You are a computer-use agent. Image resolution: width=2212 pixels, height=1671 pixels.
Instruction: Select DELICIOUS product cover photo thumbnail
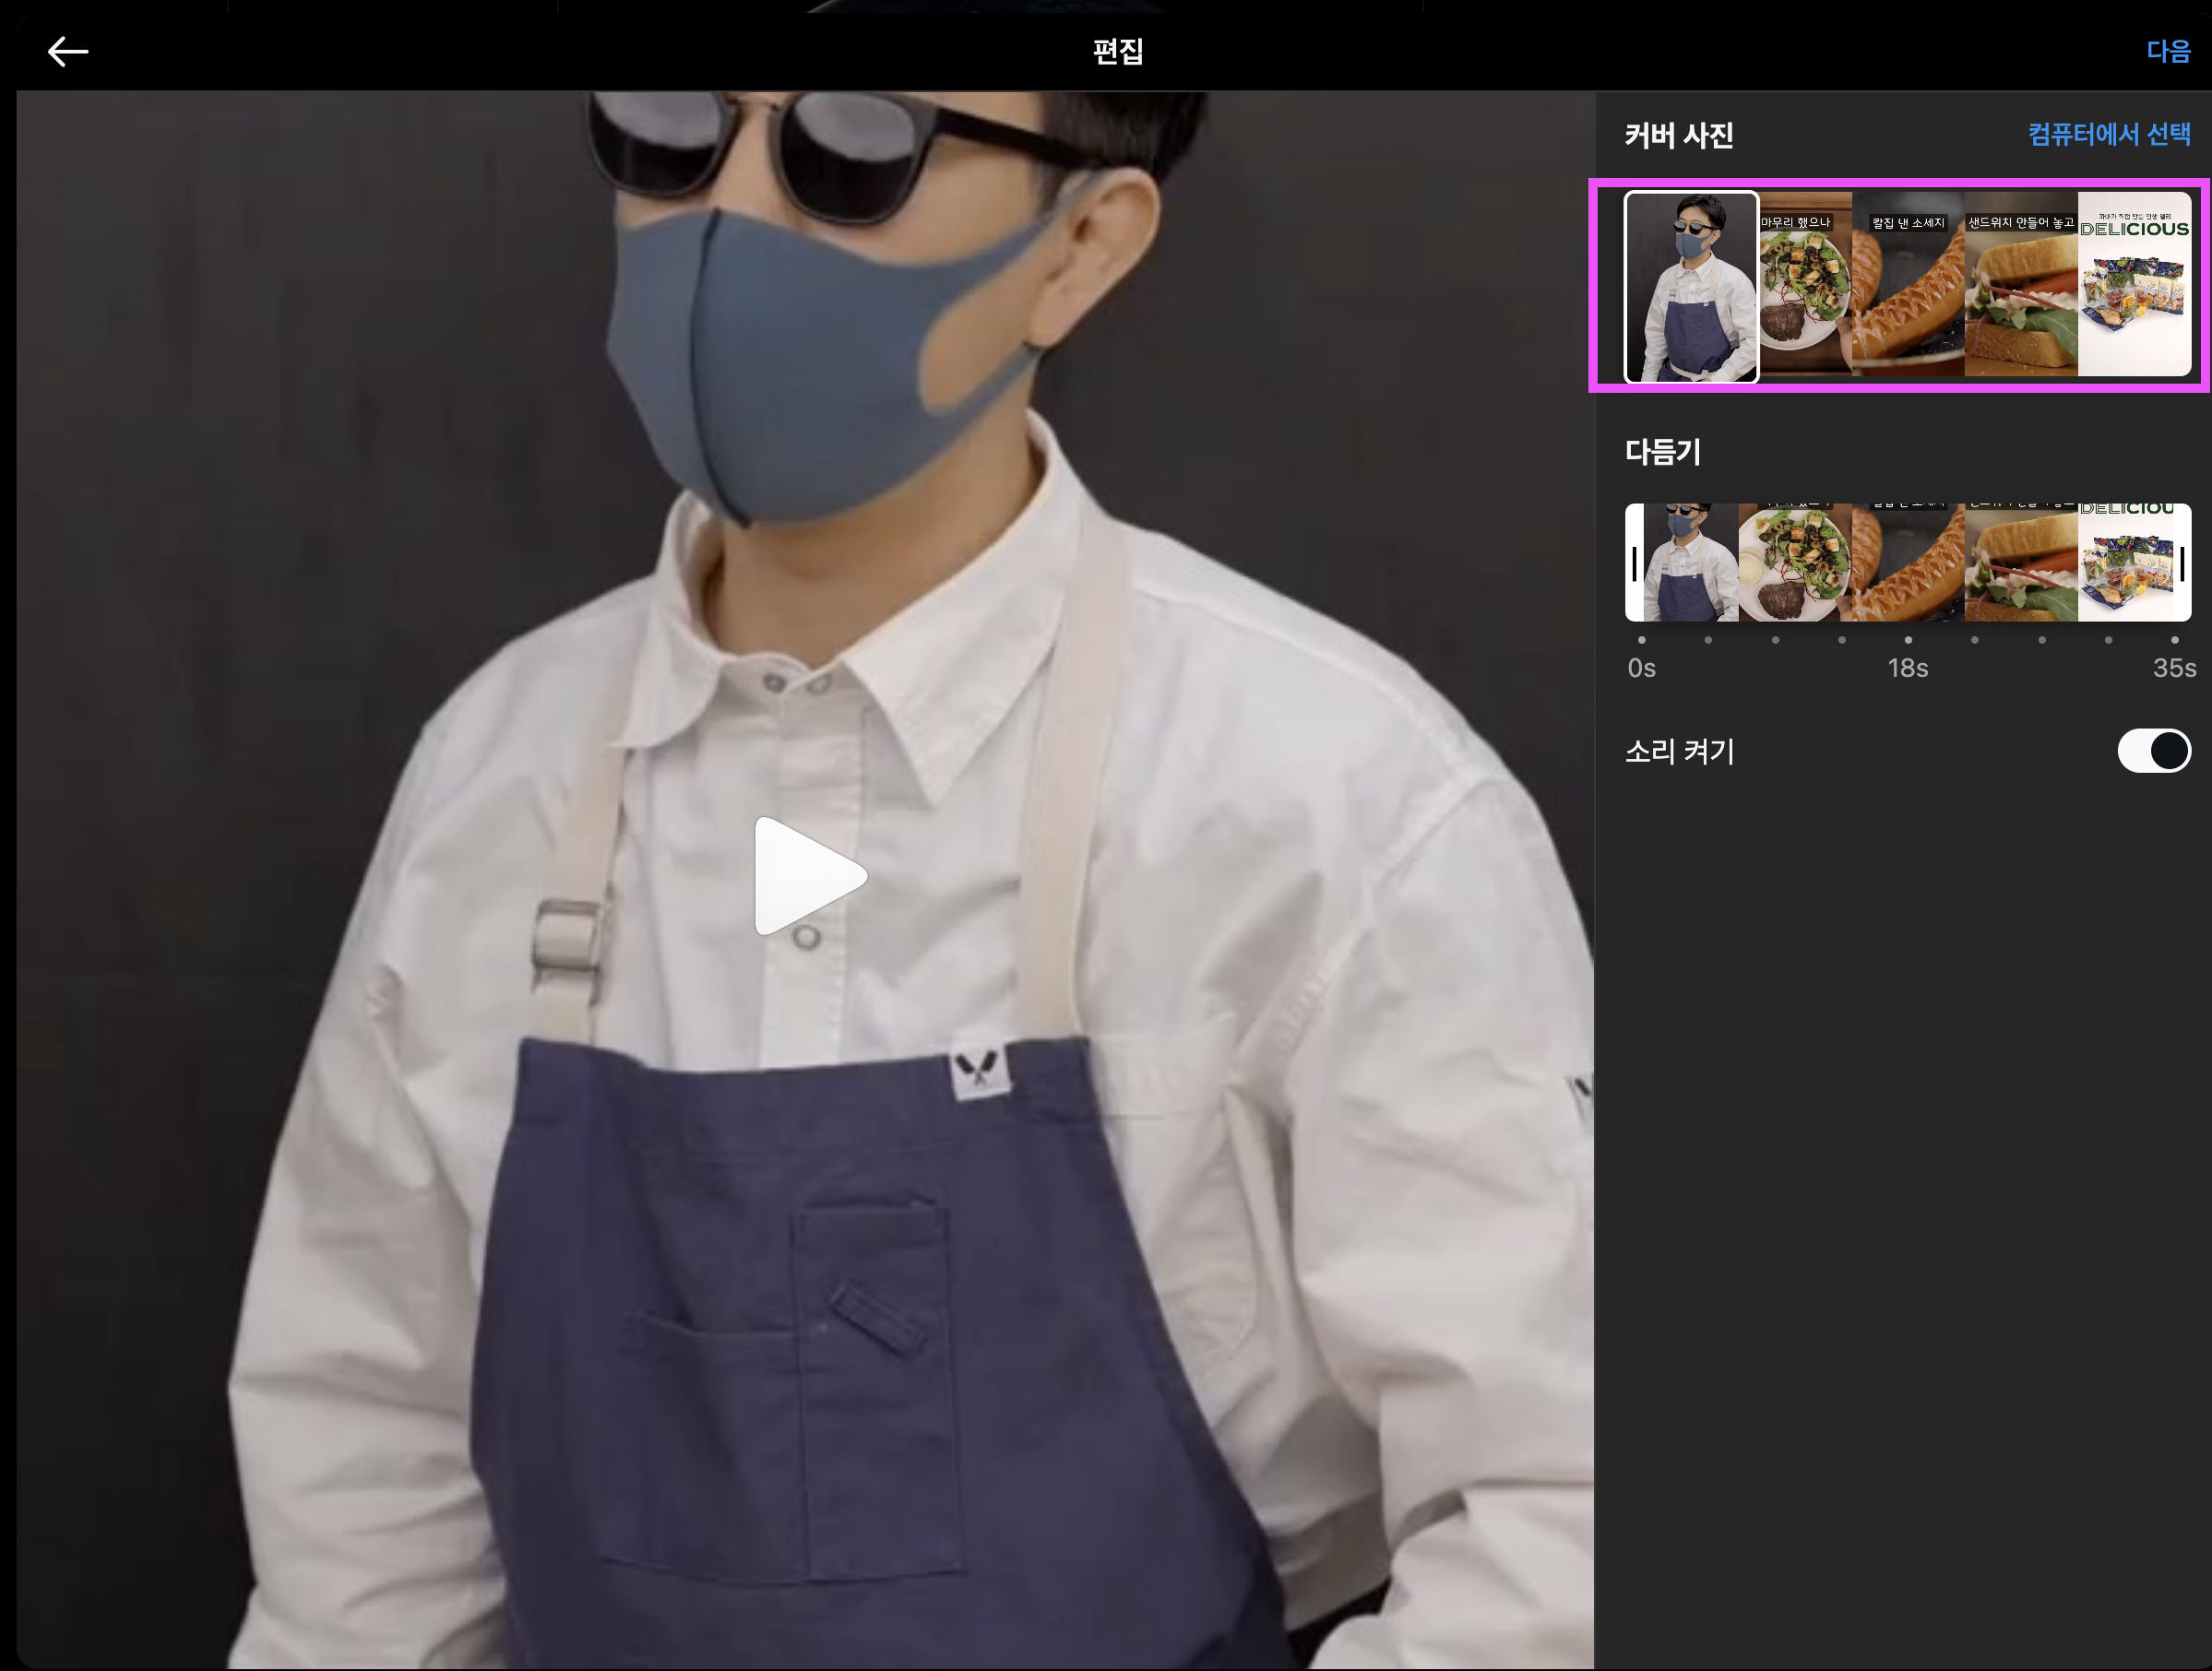pyautogui.click(x=2134, y=287)
